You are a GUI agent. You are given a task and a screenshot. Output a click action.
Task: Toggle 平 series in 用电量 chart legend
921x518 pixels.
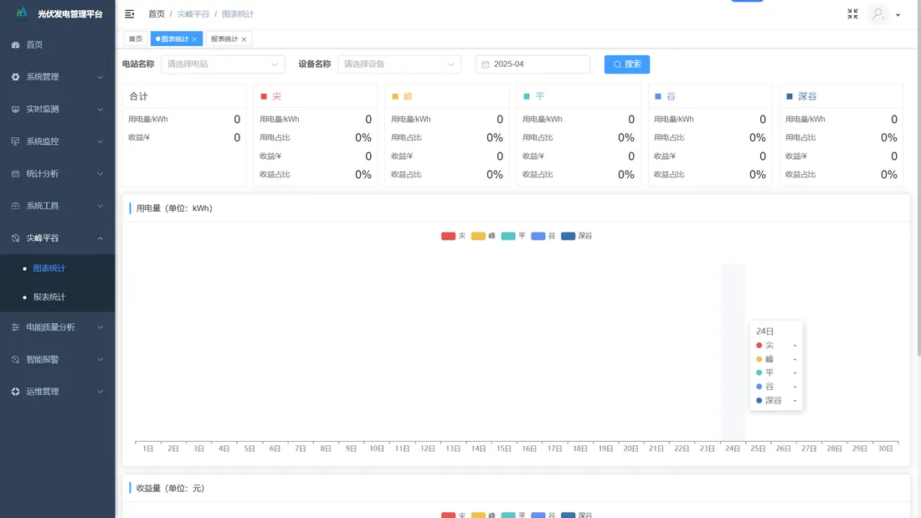pyautogui.click(x=513, y=236)
